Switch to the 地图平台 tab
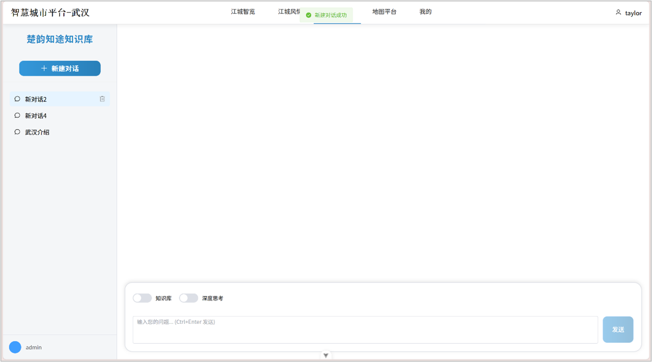This screenshot has height=362, width=652. pos(384,12)
